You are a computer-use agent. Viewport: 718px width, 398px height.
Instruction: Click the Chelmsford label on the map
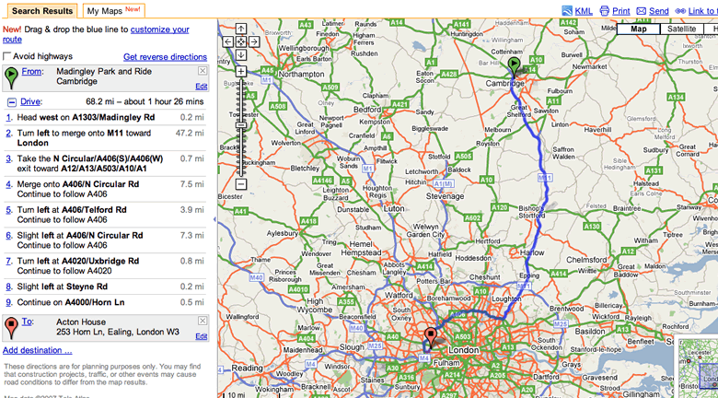coord(587,260)
